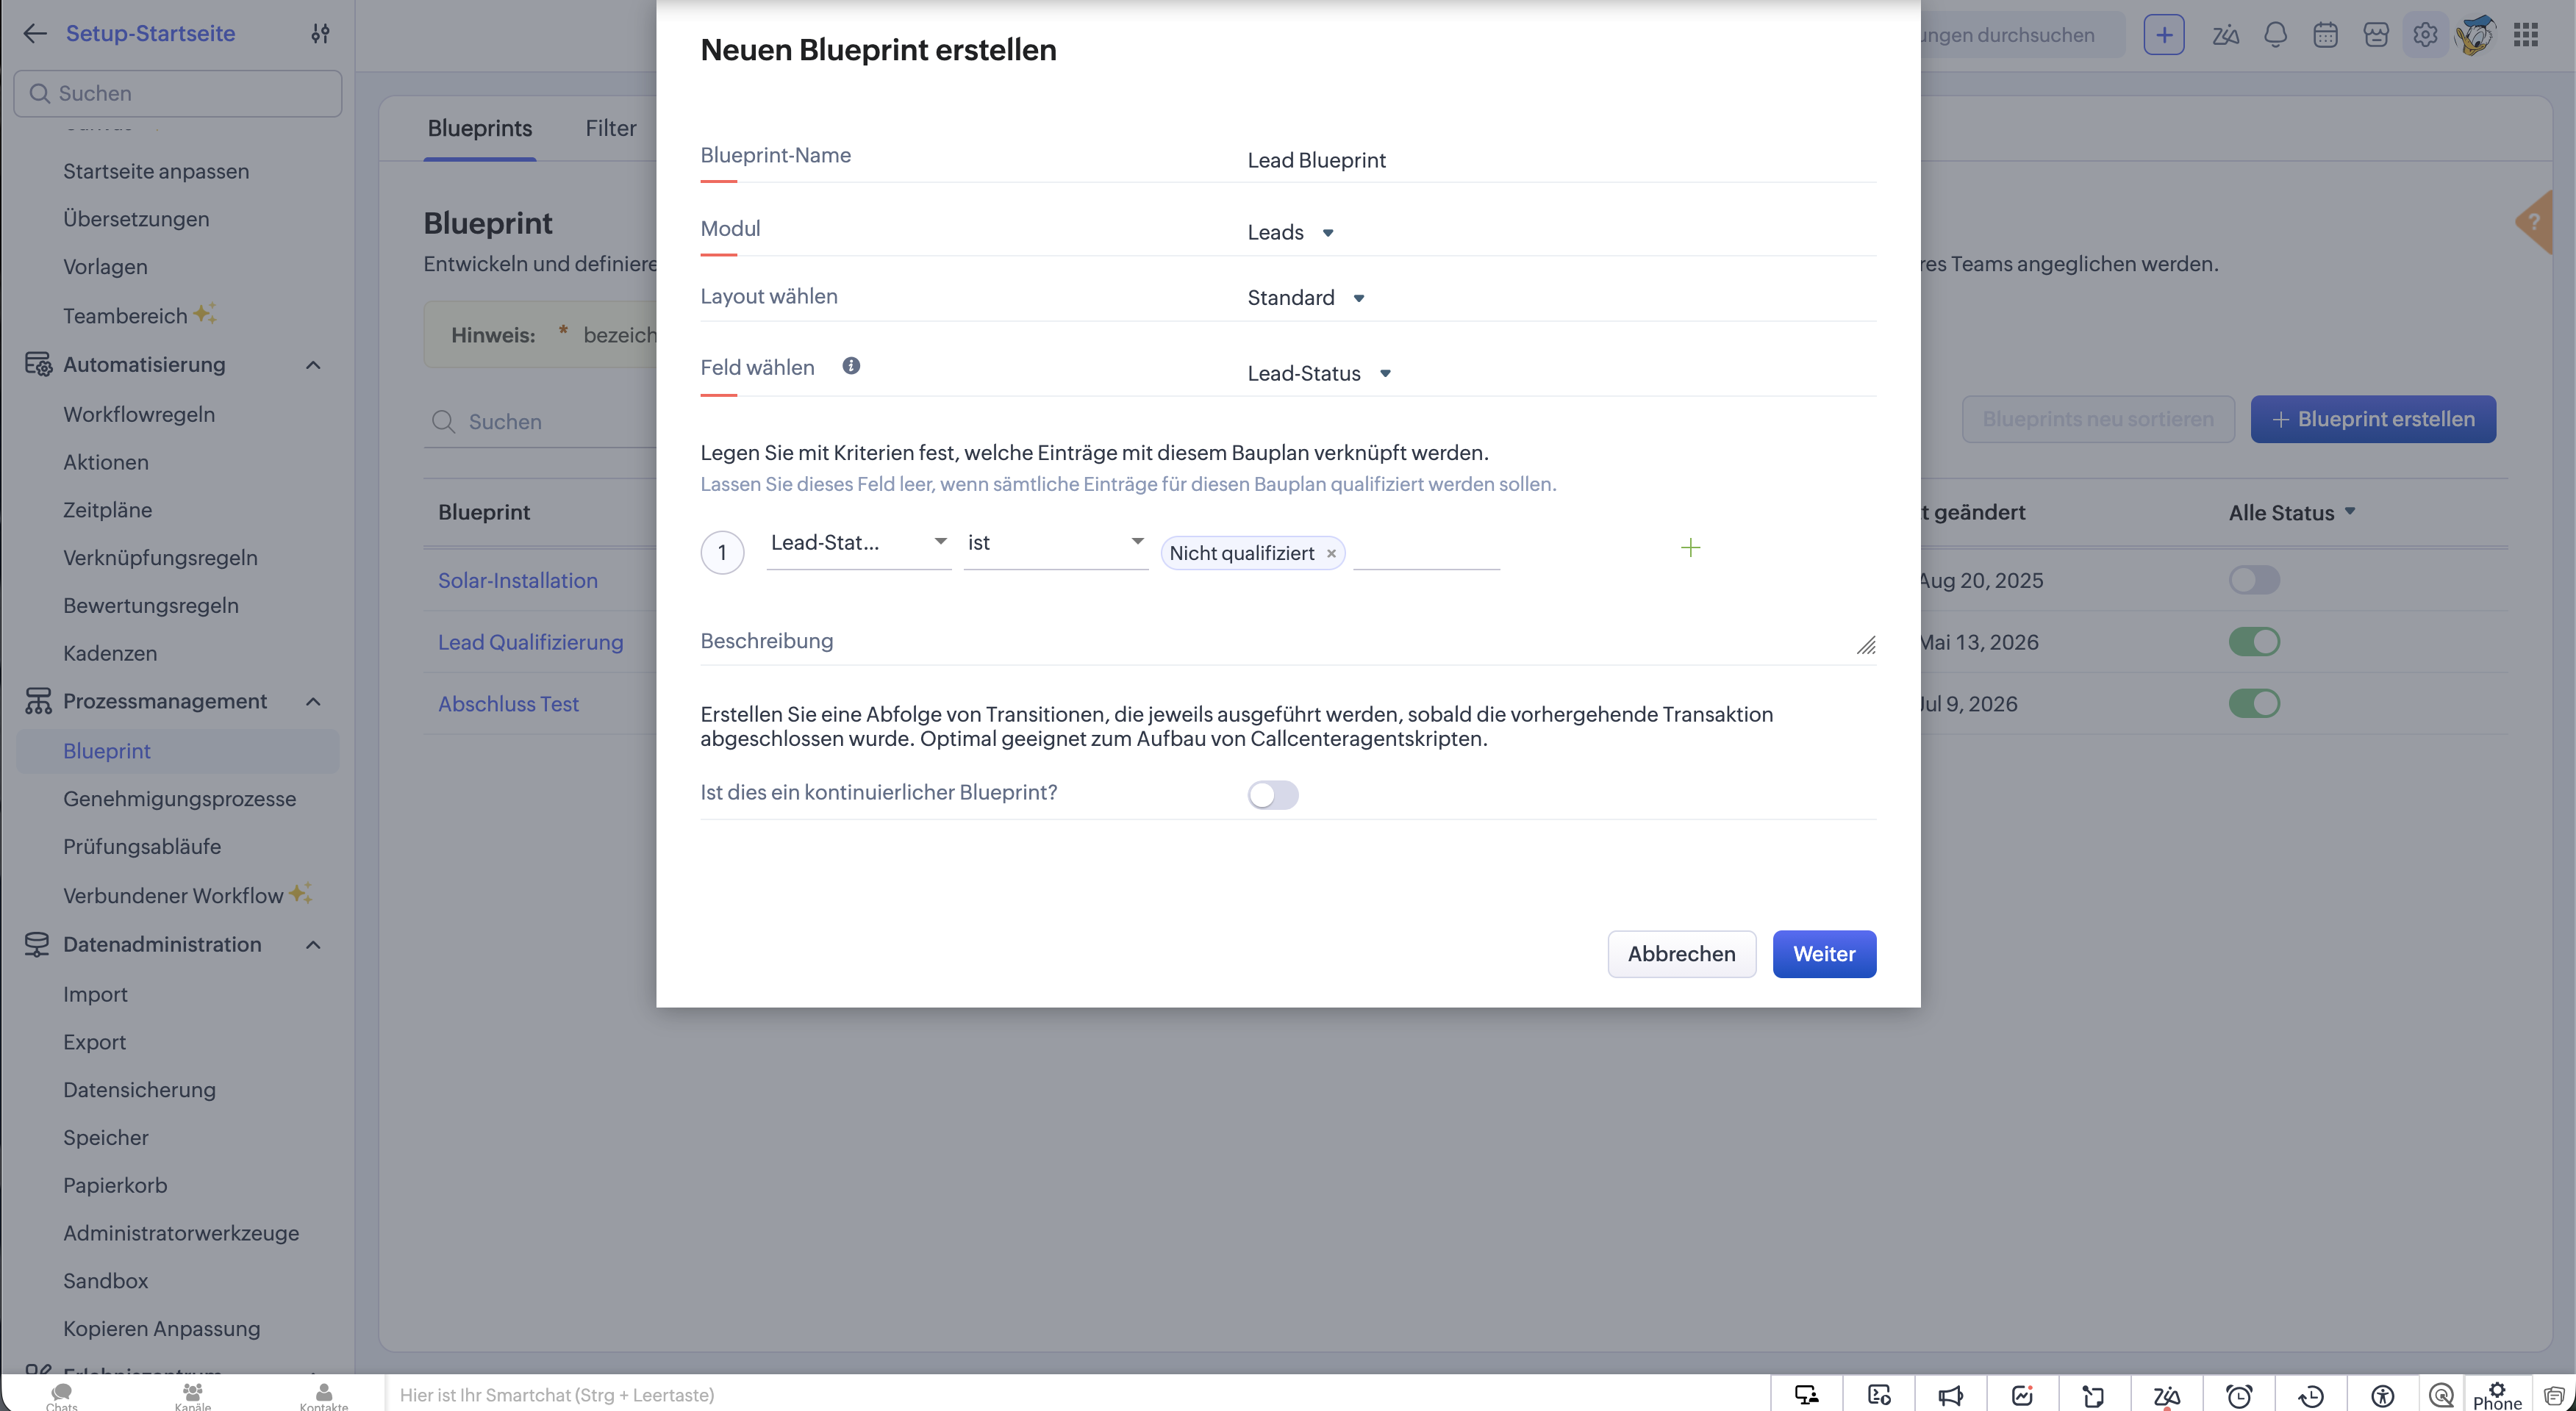Toggle the Lead Qualifizierung blueprint status switch
This screenshot has width=2576, height=1411.
(x=2254, y=642)
